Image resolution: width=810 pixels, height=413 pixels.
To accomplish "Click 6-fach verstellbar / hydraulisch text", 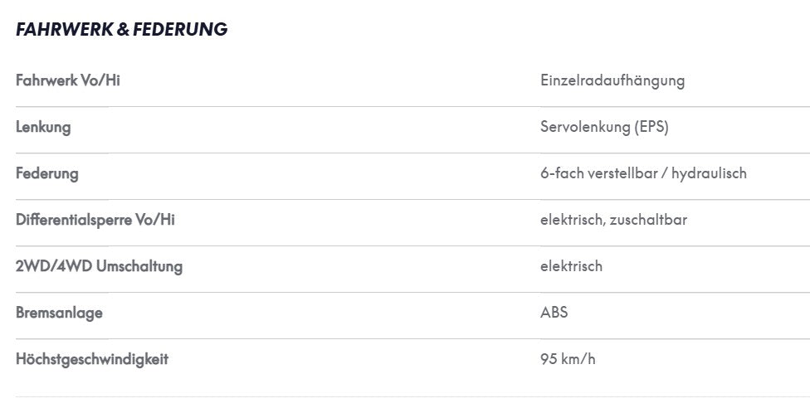I will (x=643, y=174).
